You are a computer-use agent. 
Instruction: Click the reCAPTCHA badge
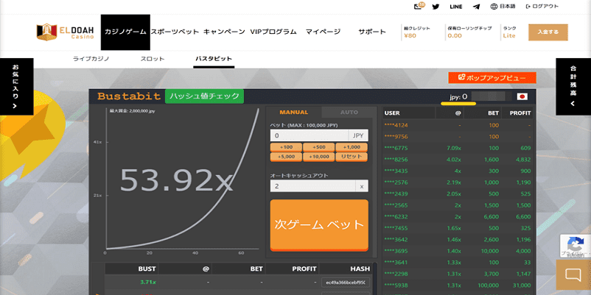(576, 246)
